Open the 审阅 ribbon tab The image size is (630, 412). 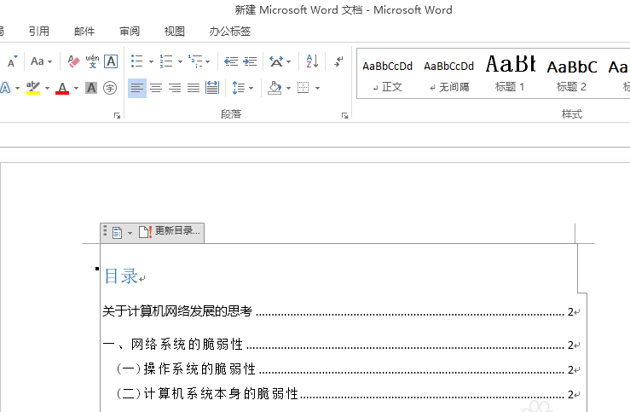[130, 32]
